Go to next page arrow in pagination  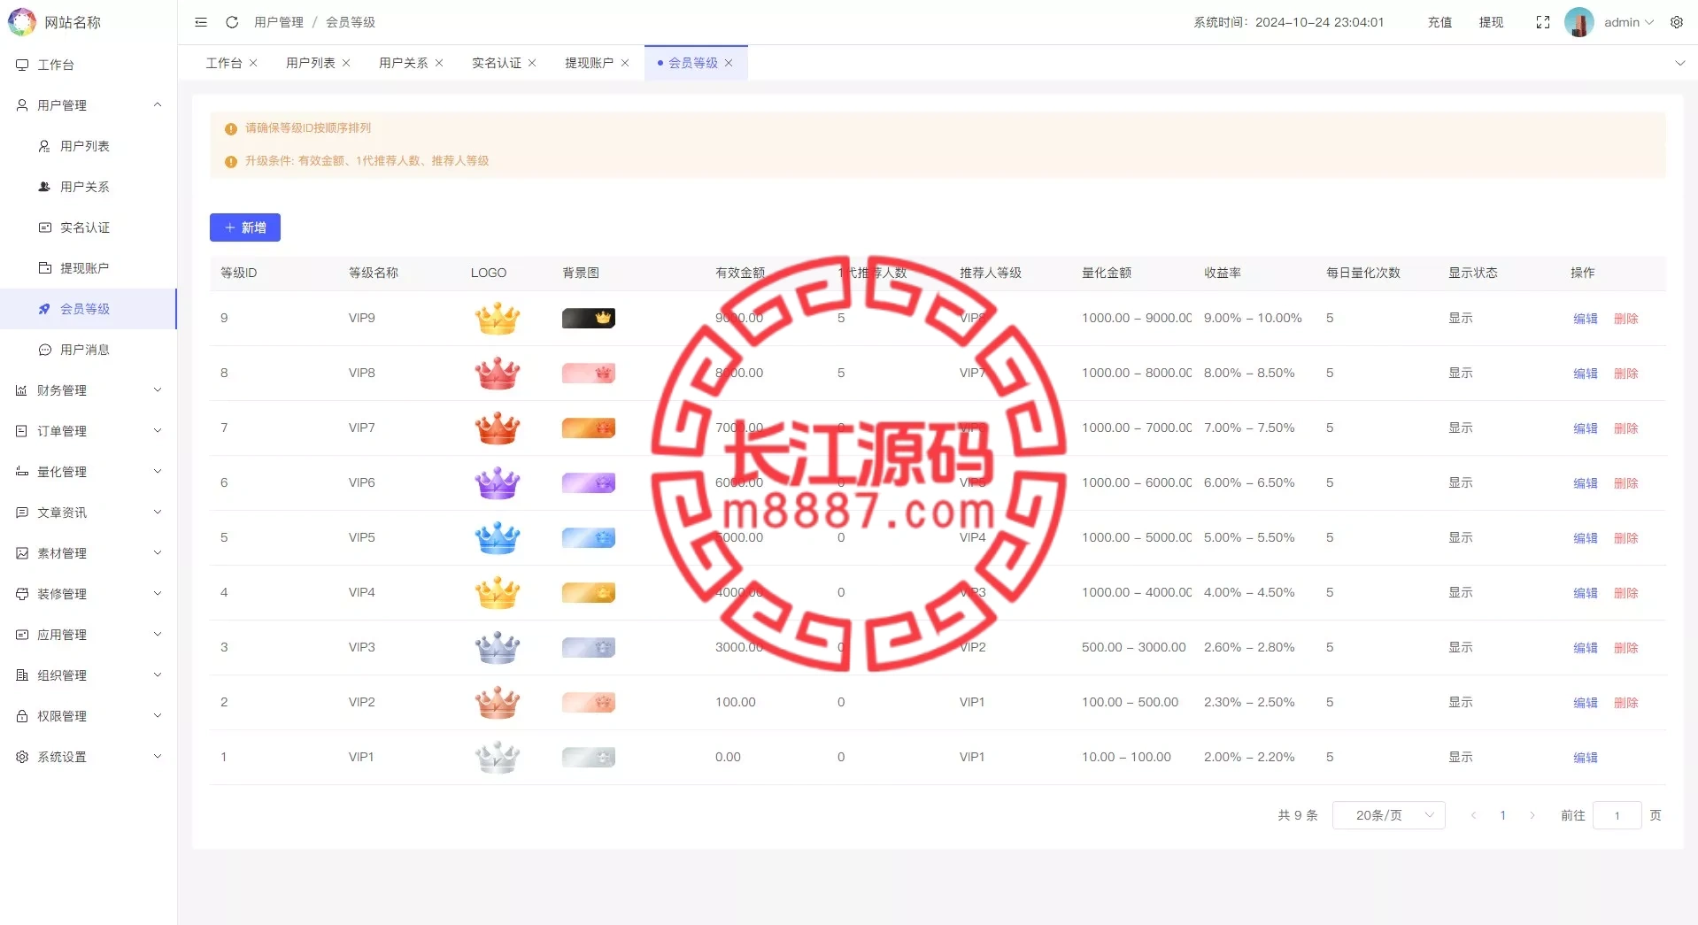click(1532, 815)
